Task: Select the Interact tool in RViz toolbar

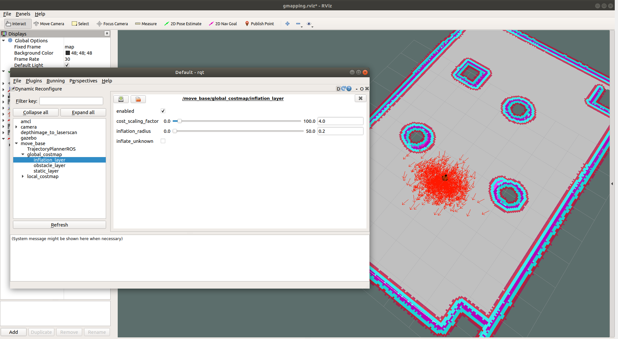Action: click(x=18, y=24)
